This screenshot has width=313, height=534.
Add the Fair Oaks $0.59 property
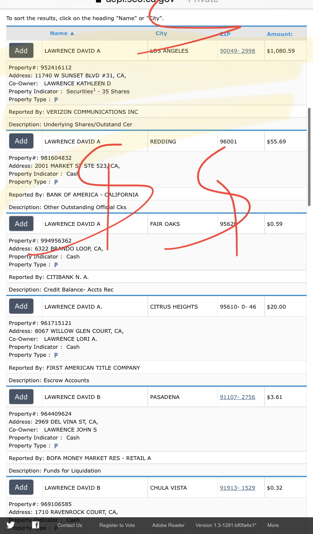(21, 224)
